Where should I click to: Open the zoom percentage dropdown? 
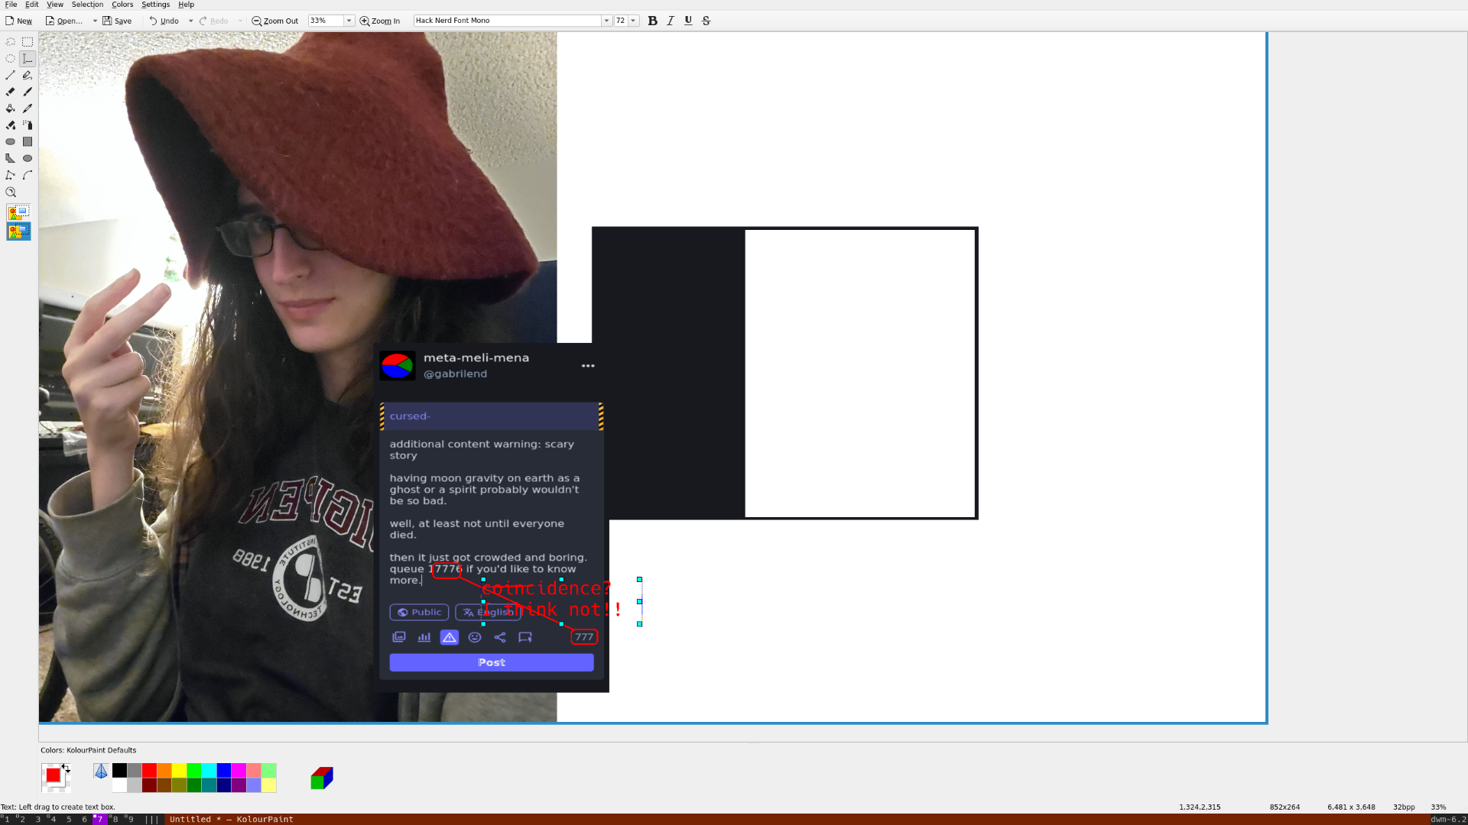pos(349,21)
